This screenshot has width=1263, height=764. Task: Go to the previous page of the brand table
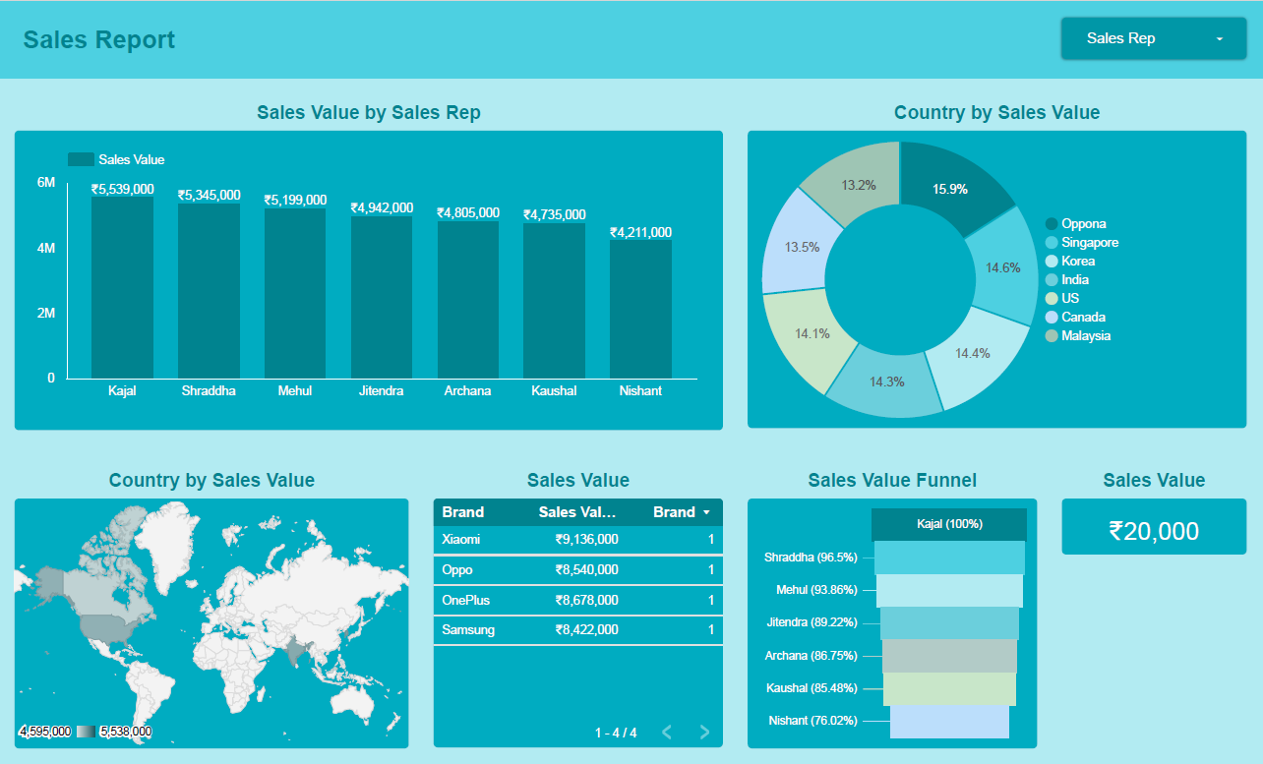[x=667, y=732]
